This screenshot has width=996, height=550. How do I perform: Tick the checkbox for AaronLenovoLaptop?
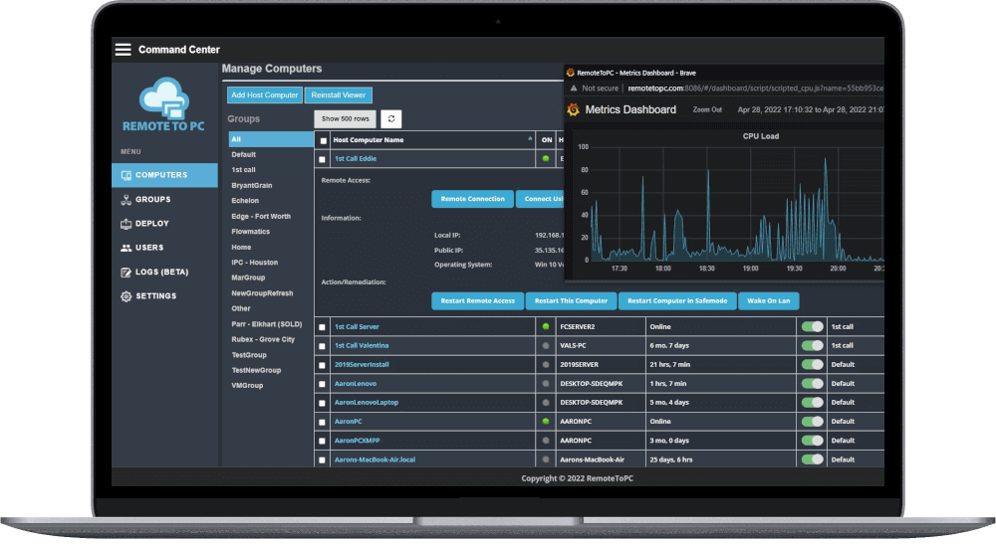coord(322,403)
